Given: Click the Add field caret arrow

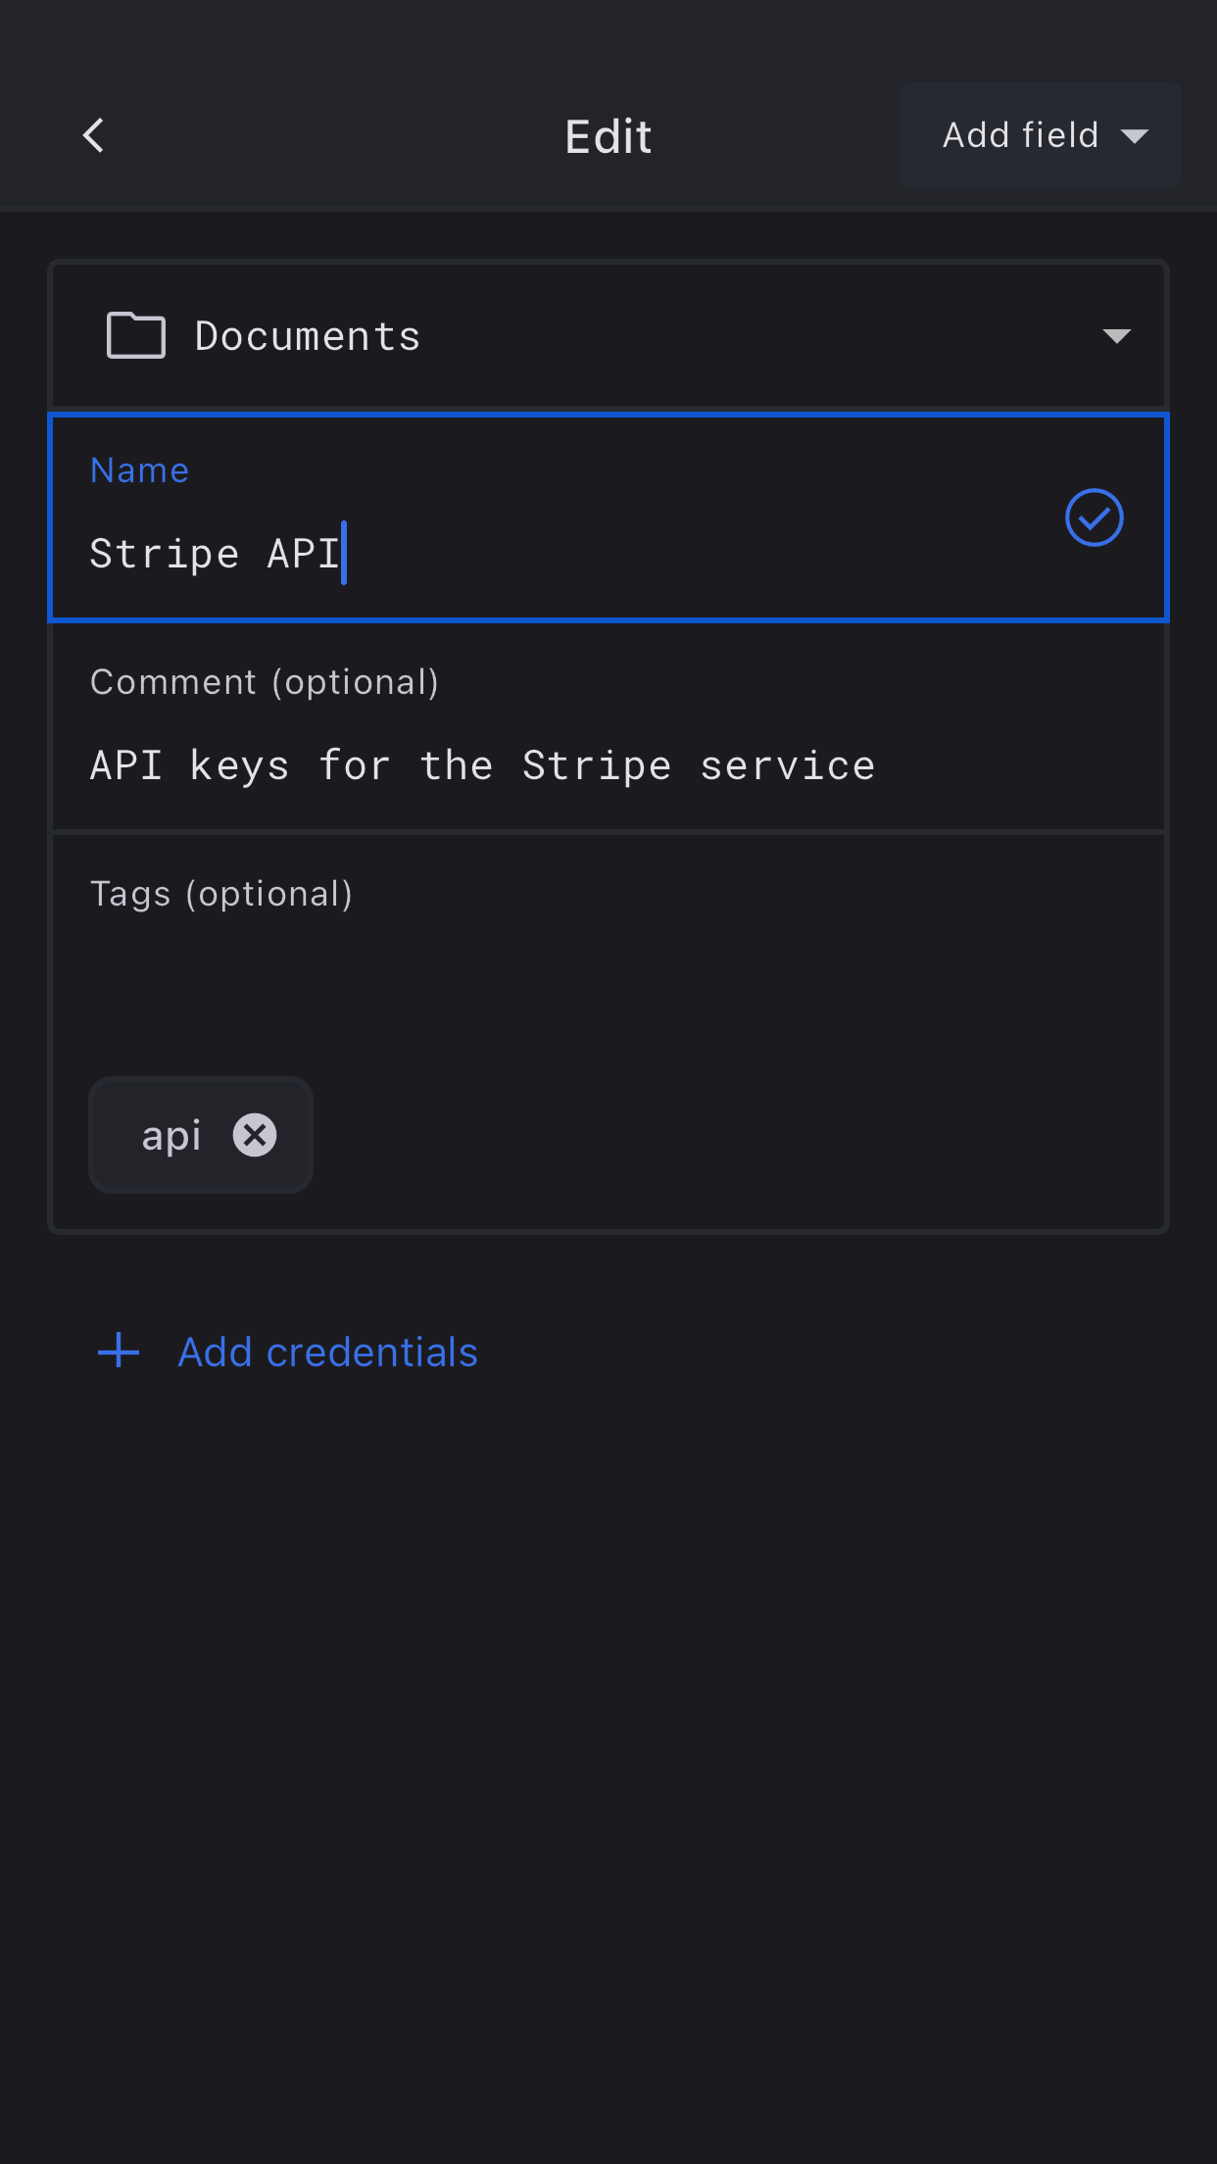Looking at the screenshot, I should point(1135,136).
